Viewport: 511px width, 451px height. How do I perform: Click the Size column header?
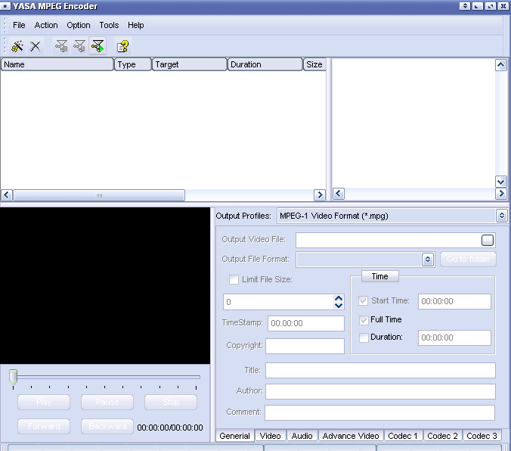tap(314, 64)
